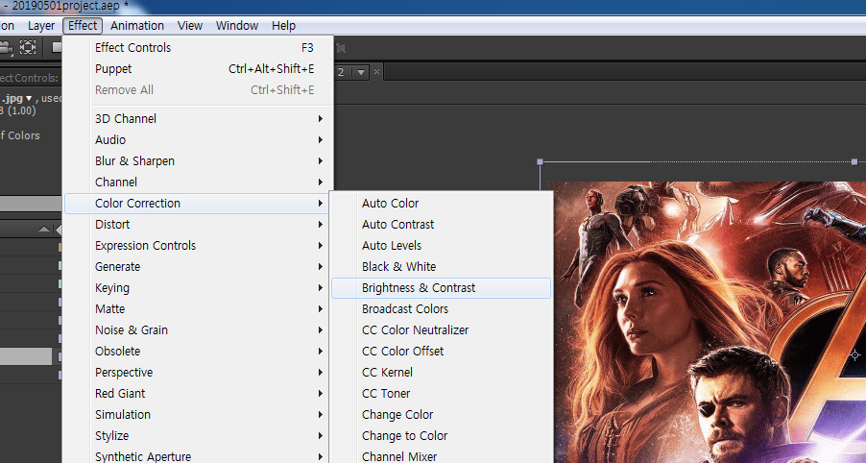Close the composition viewer tab with the X

376,72
